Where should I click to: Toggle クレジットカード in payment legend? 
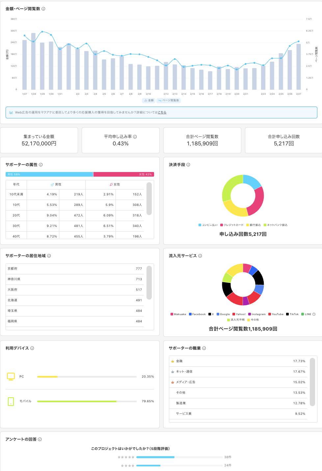(x=232, y=225)
